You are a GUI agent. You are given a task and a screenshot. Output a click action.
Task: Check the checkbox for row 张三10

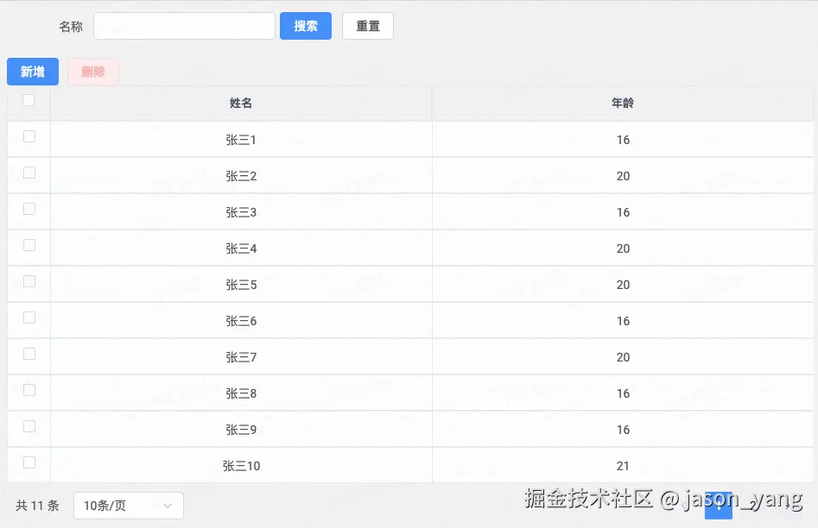tap(29, 462)
